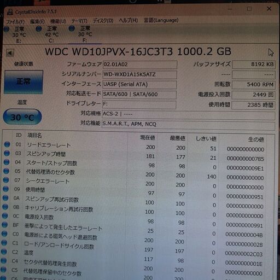Open the ファイル(F) menu
This screenshot has height=280, width=280.
(15, 22)
